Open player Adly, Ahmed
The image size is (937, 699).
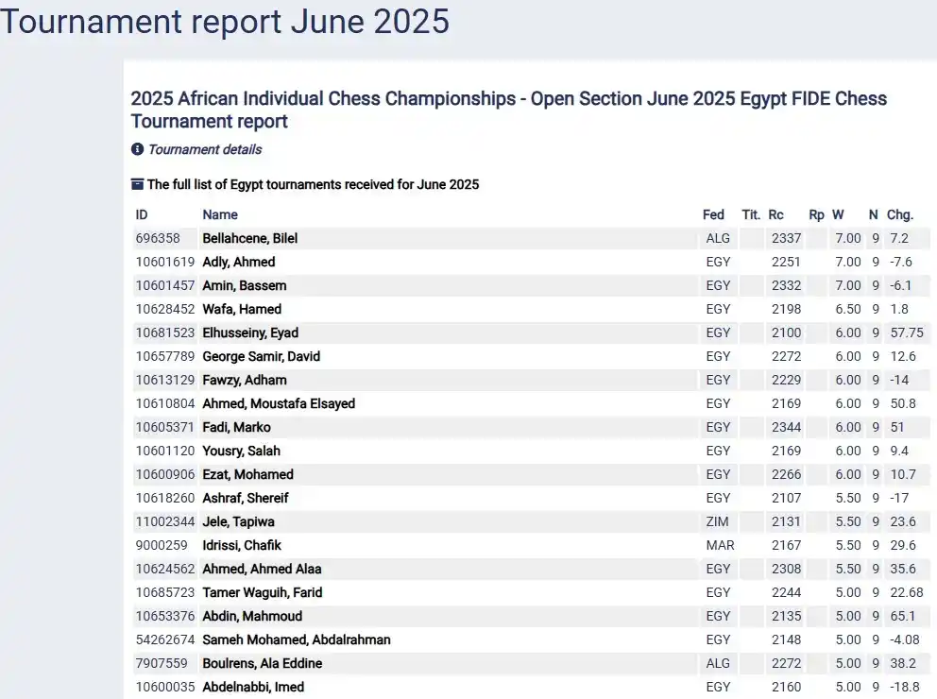point(238,263)
